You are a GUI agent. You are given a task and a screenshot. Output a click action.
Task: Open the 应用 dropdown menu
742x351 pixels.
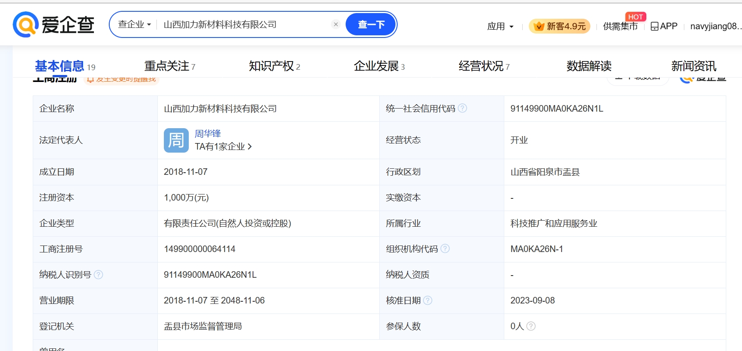click(x=500, y=26)
